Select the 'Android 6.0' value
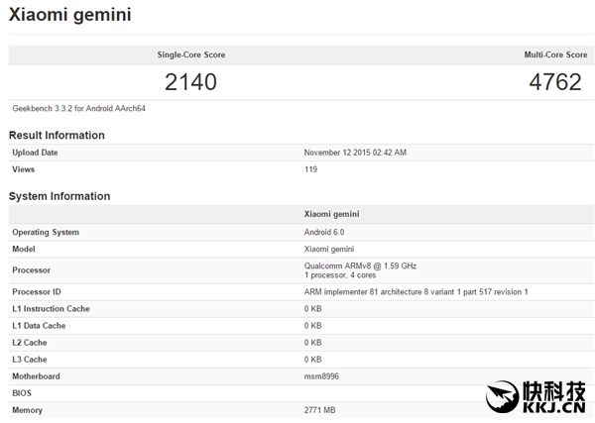The image size is (595, 423). (x=324, y=232)
